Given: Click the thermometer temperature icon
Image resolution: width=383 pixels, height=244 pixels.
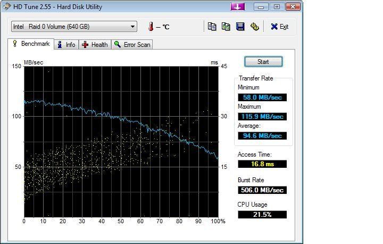Looking at the screenshot, I should (x=151, y=27).
